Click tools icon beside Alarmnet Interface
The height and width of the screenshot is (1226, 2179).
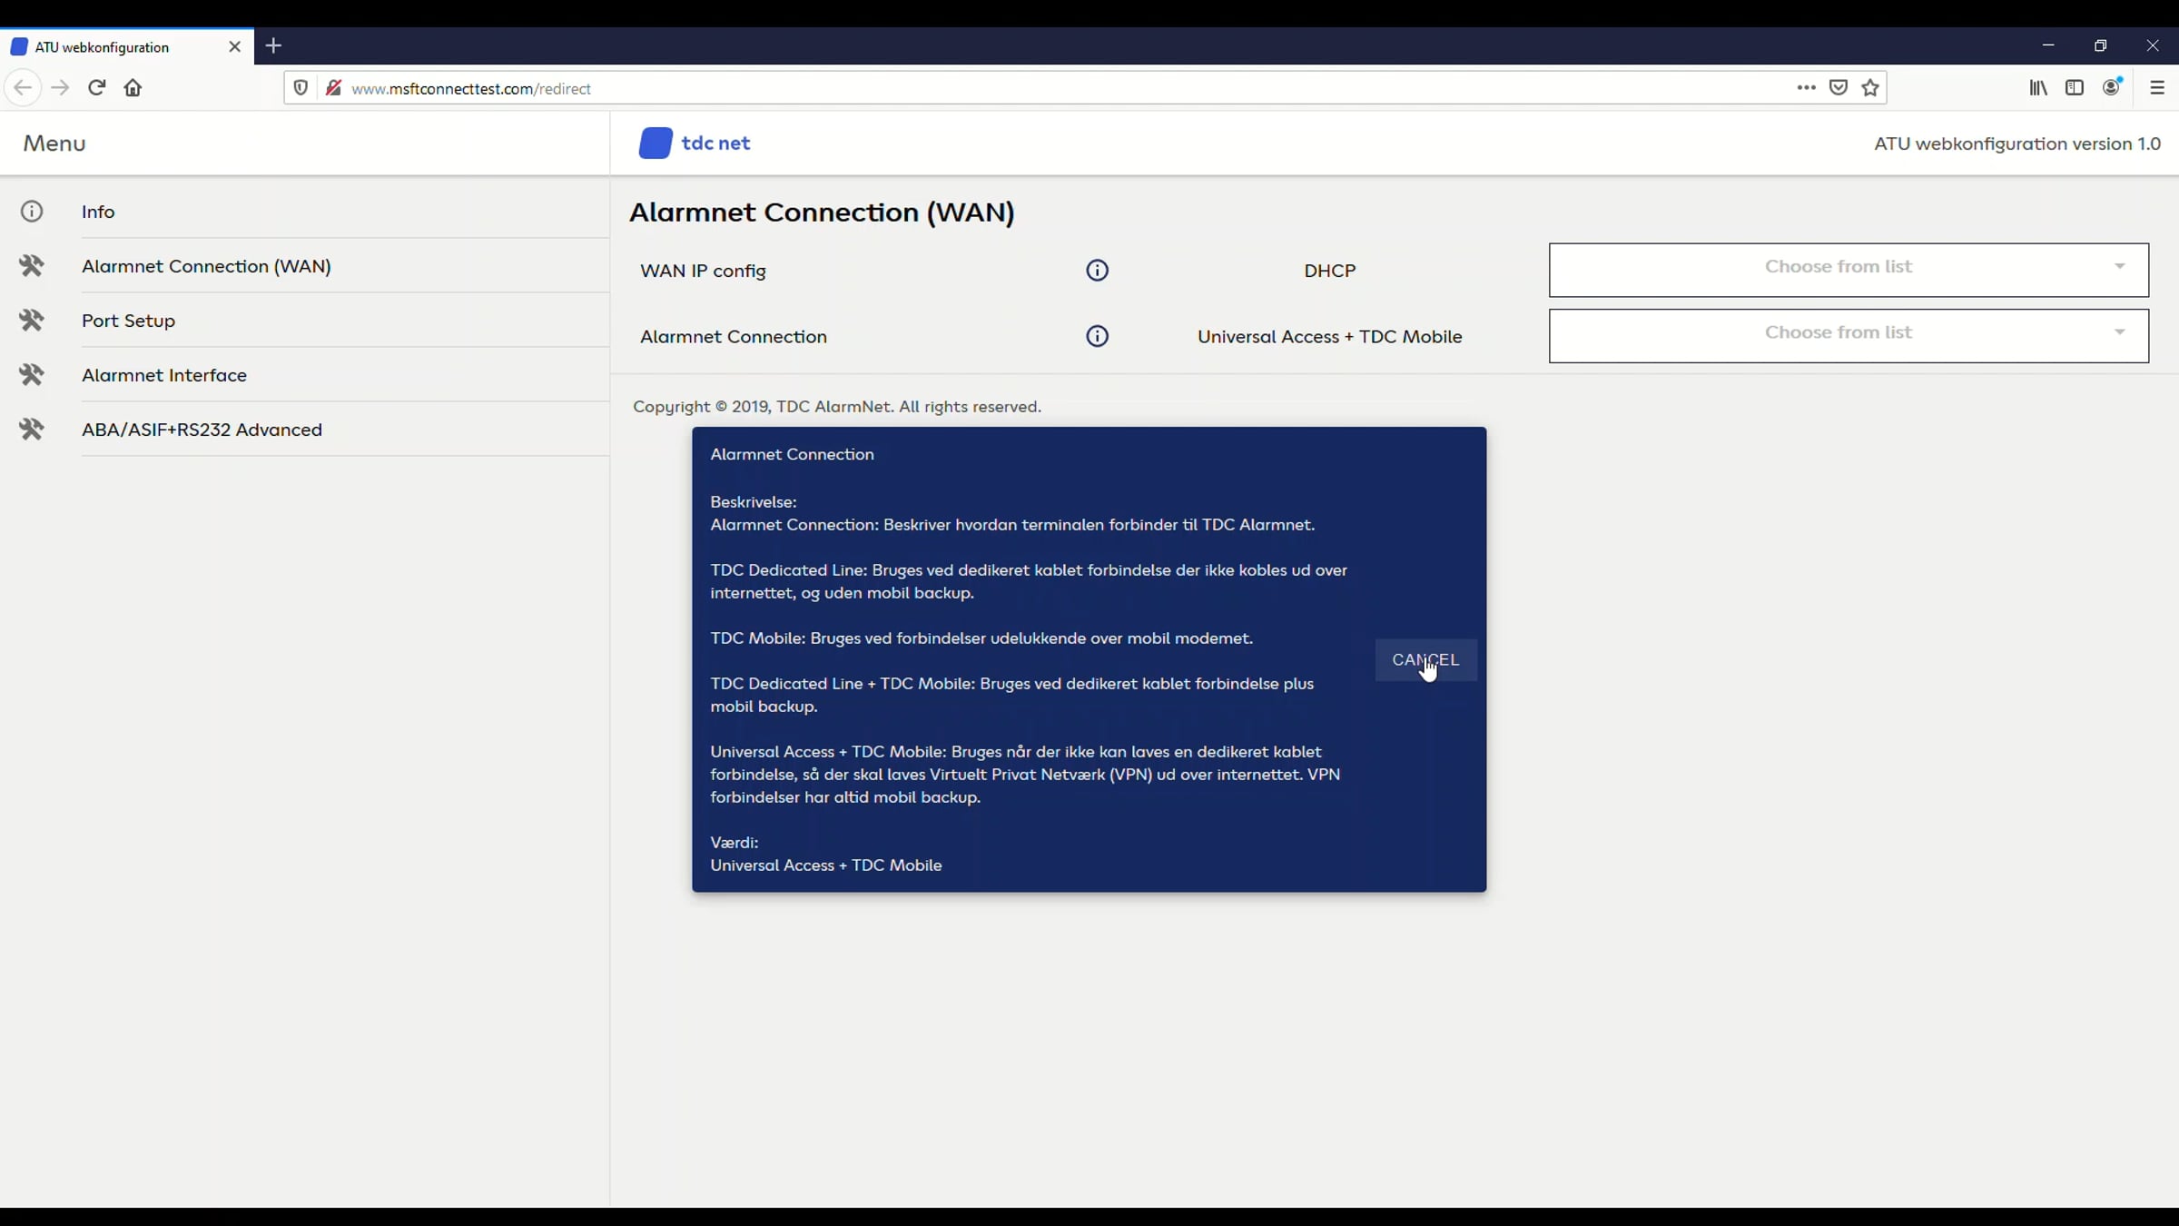(32, 375)
